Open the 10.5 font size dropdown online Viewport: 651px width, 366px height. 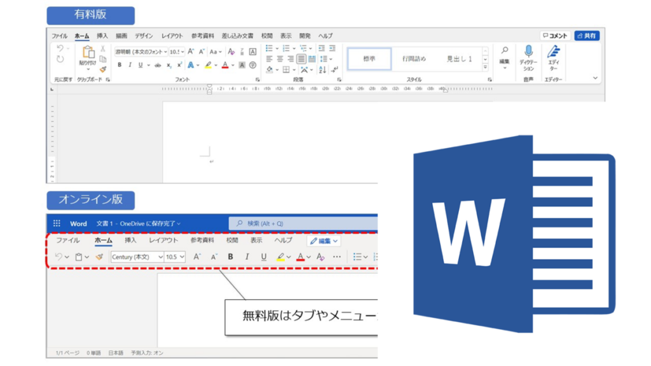tap(175, 257)
